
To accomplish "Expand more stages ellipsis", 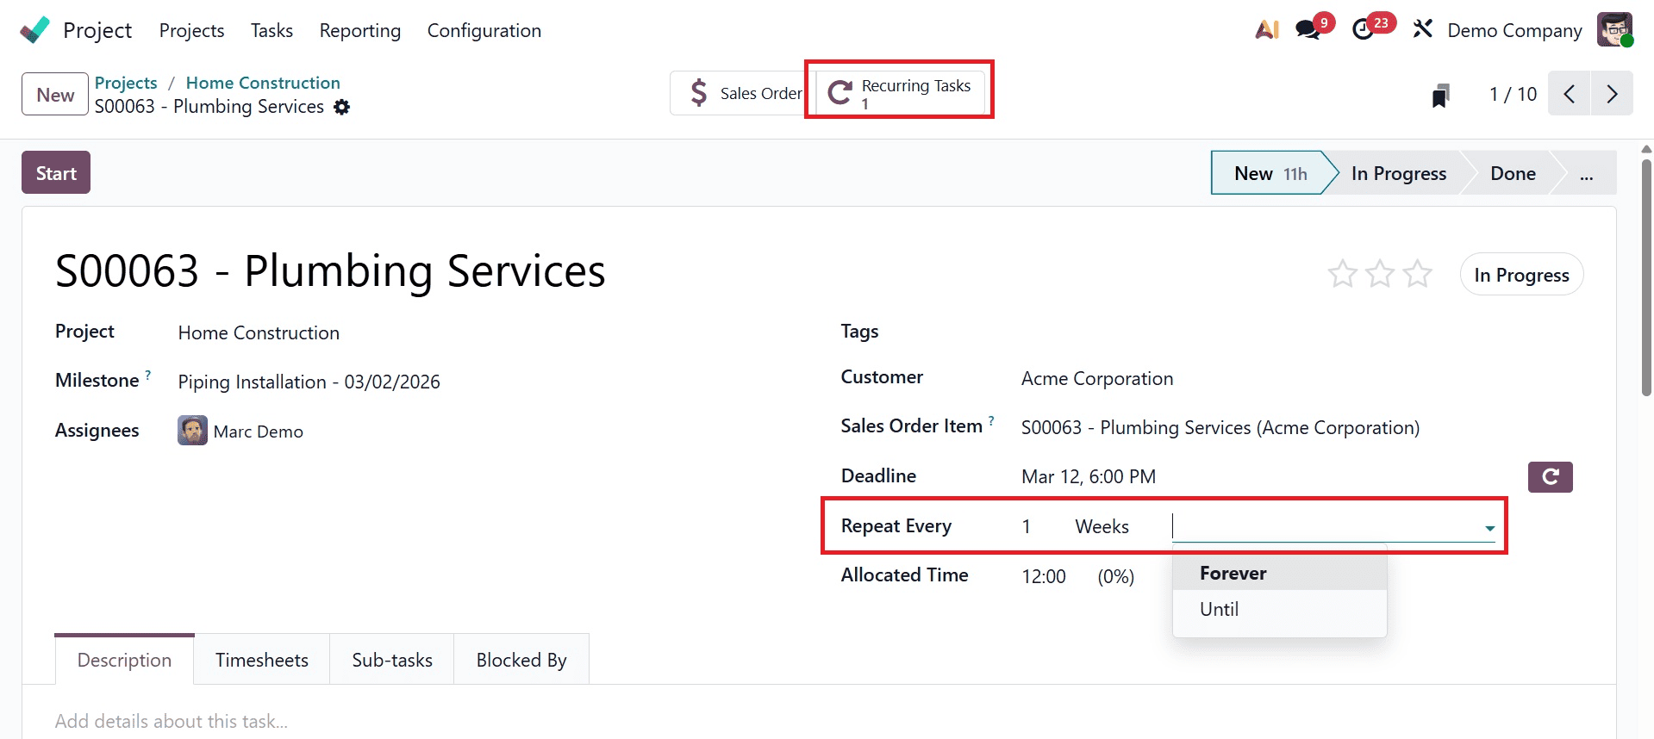I will [1586, 173].
